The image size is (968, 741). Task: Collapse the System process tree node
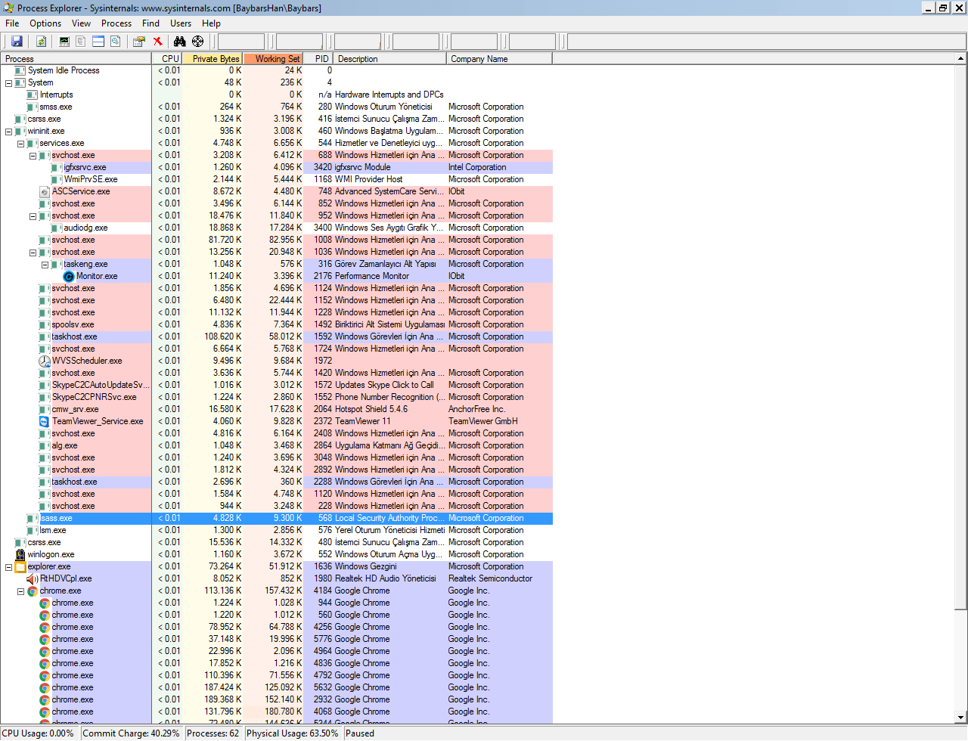(9, 83)
